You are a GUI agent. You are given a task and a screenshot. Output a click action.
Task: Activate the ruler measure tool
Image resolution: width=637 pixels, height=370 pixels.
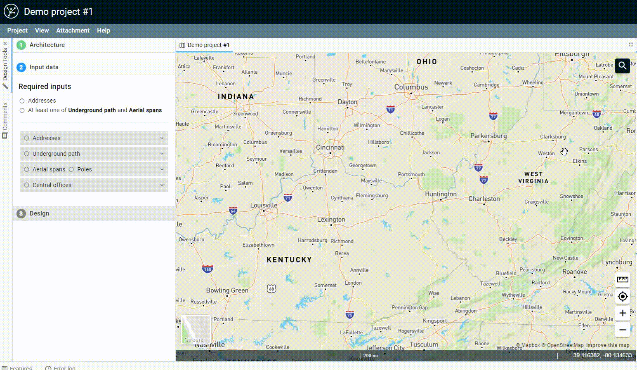pyautogui.click(x=623, y=280)
